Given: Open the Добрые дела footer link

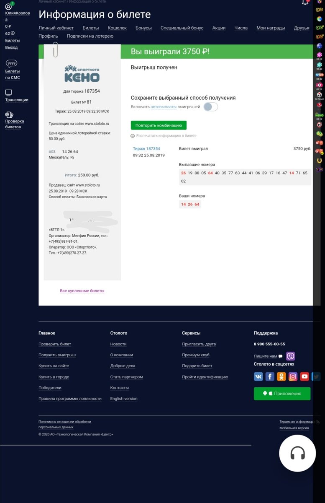Looking at the screenshot, I should click(123, 366).
